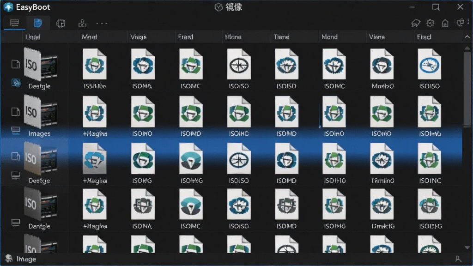Select the Maaix0 file icon
Viewport: 473px width, 266px height.
click(x=382, y=64)
